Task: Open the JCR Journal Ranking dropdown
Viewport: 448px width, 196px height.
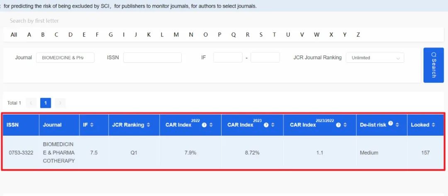Action: [375, 57]
